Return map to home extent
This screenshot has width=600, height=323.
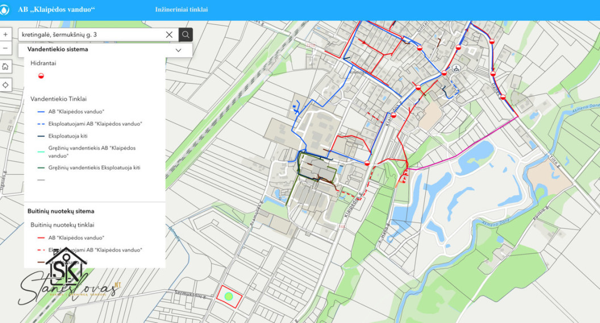[x=5, y=67]
